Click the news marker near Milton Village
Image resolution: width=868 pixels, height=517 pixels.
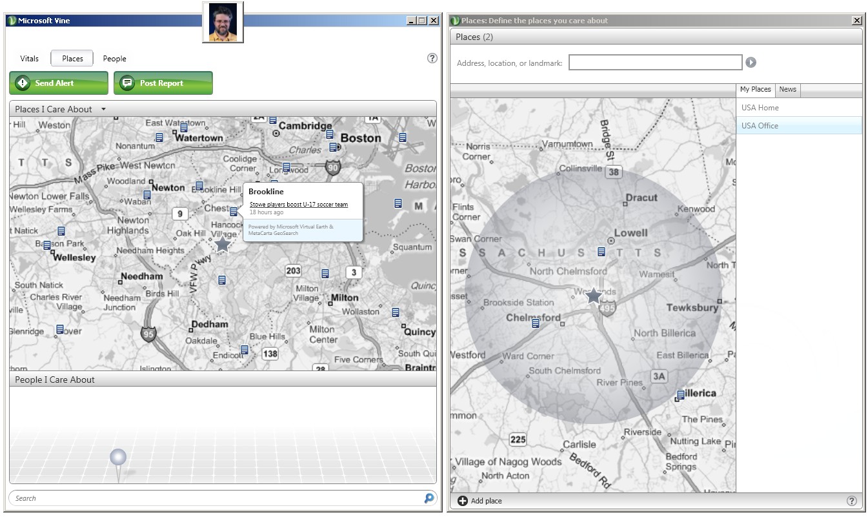[325, 274]
